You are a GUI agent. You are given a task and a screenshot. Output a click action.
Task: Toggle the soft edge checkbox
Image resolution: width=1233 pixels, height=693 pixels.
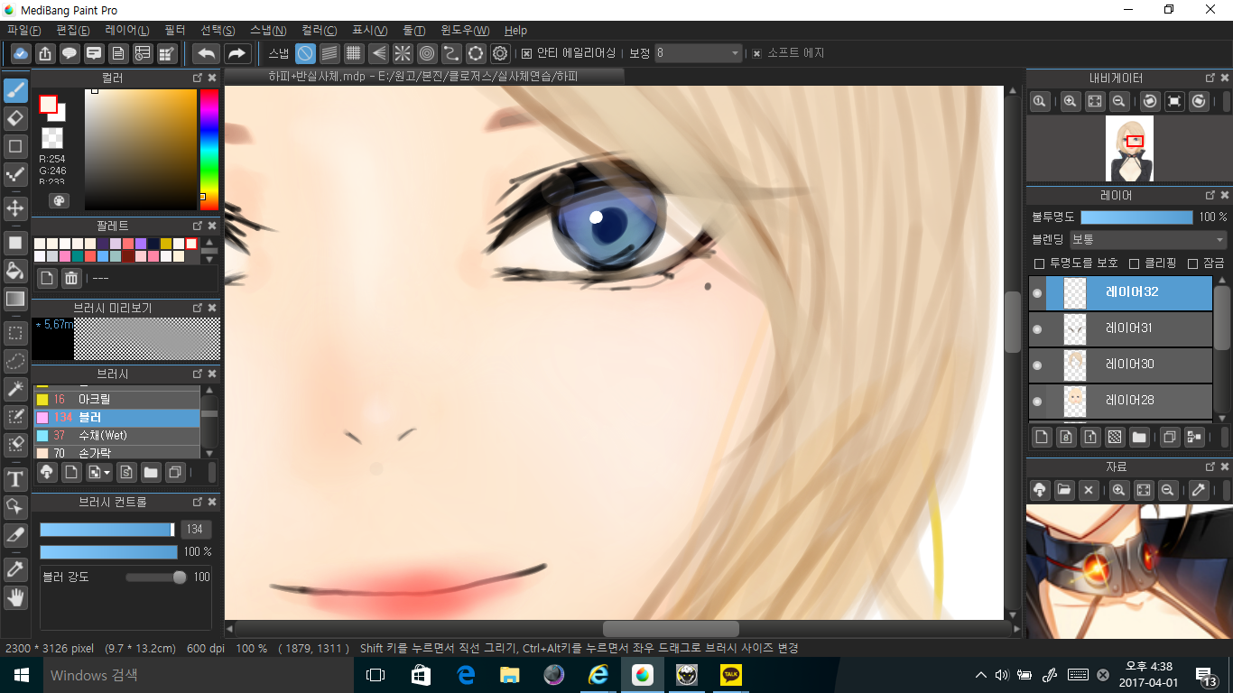coord(757,53)
